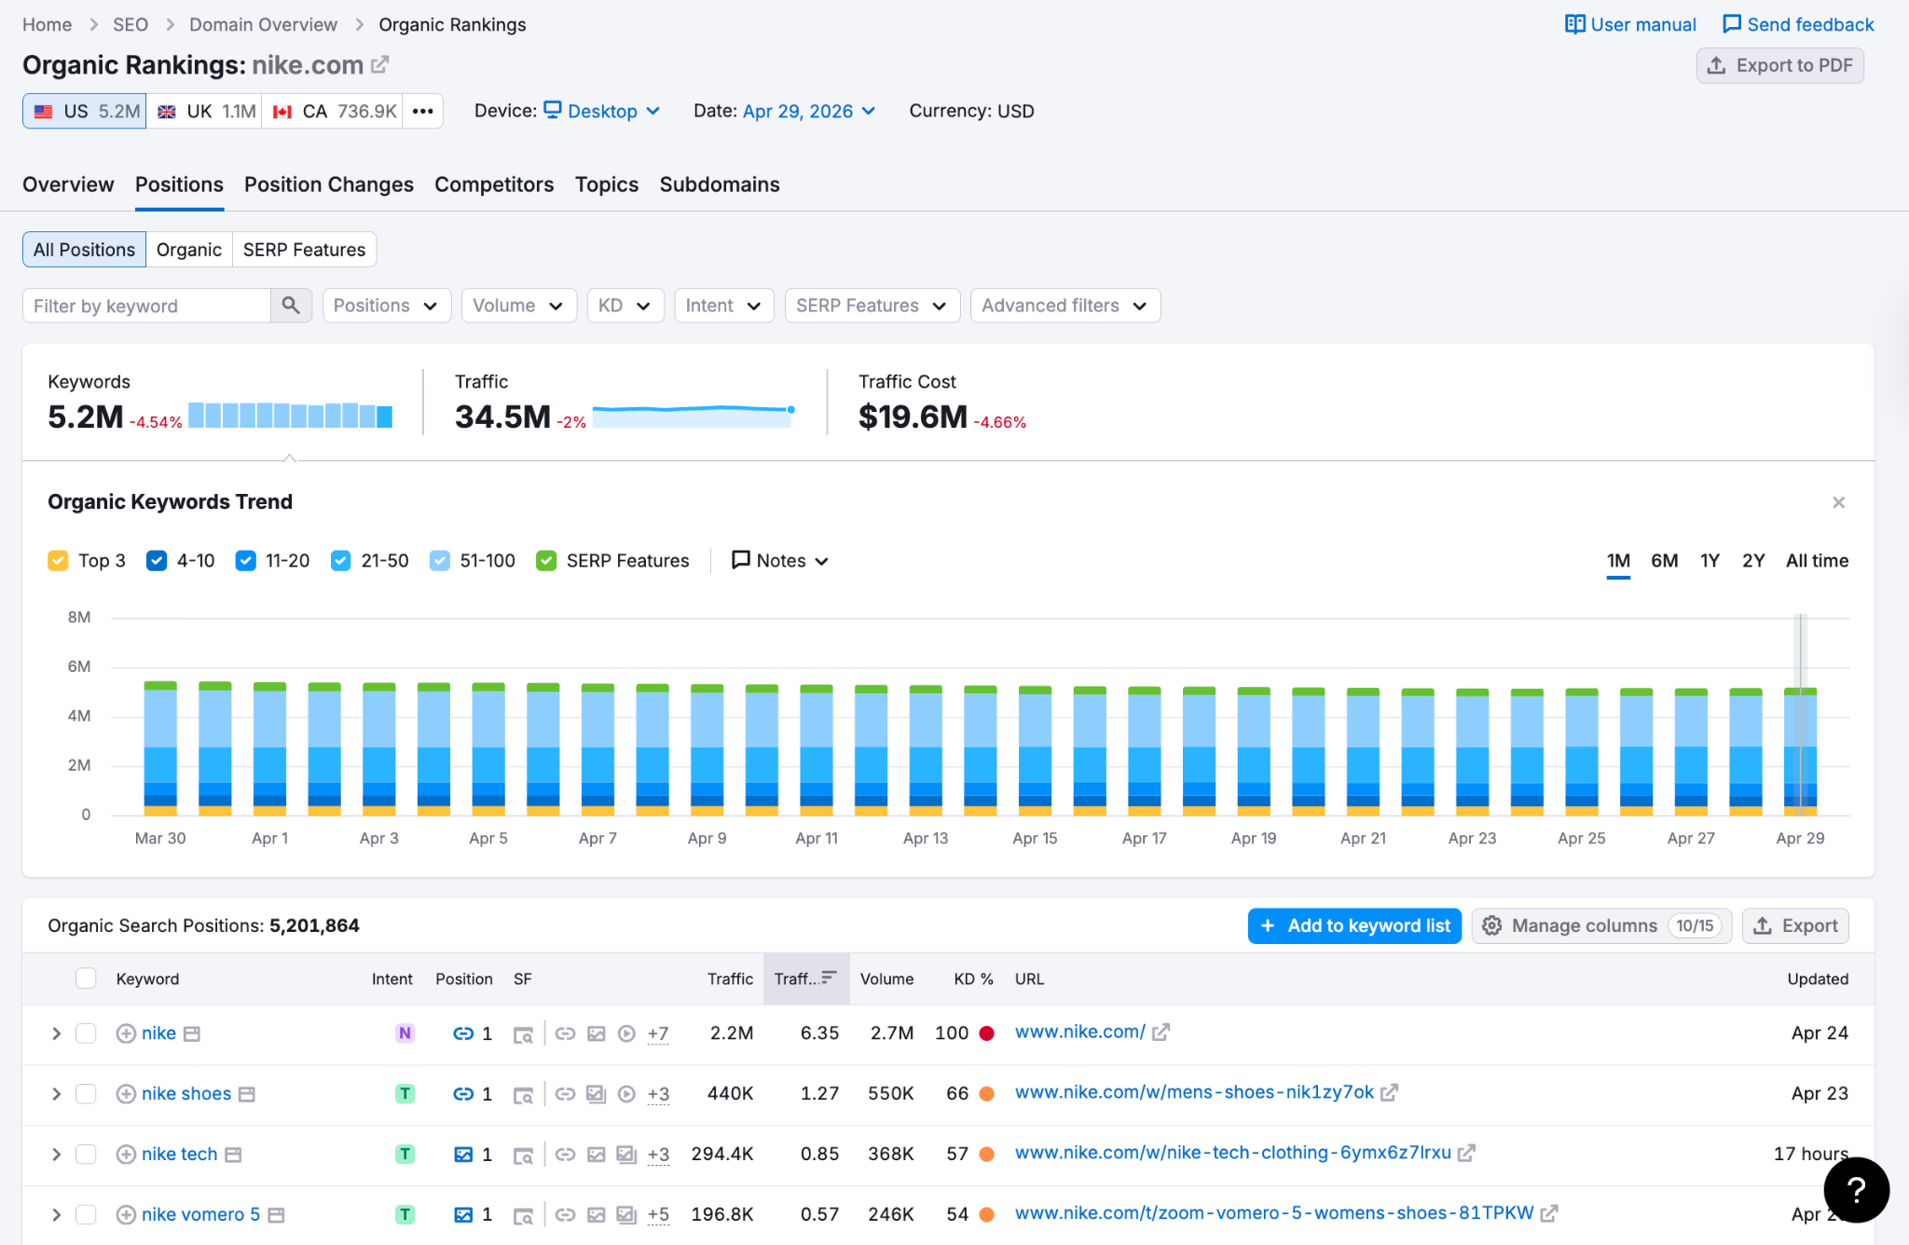Click Keywords mini bar sparkline
The height and width of the screenshot is (1245, 1909).
290,416
